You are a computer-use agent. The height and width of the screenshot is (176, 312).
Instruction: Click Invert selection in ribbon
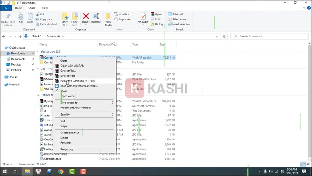point(179,24)
